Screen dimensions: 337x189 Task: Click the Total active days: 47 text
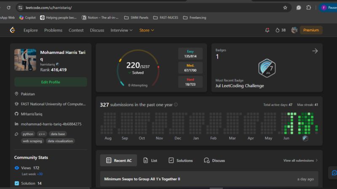[278, 105]
